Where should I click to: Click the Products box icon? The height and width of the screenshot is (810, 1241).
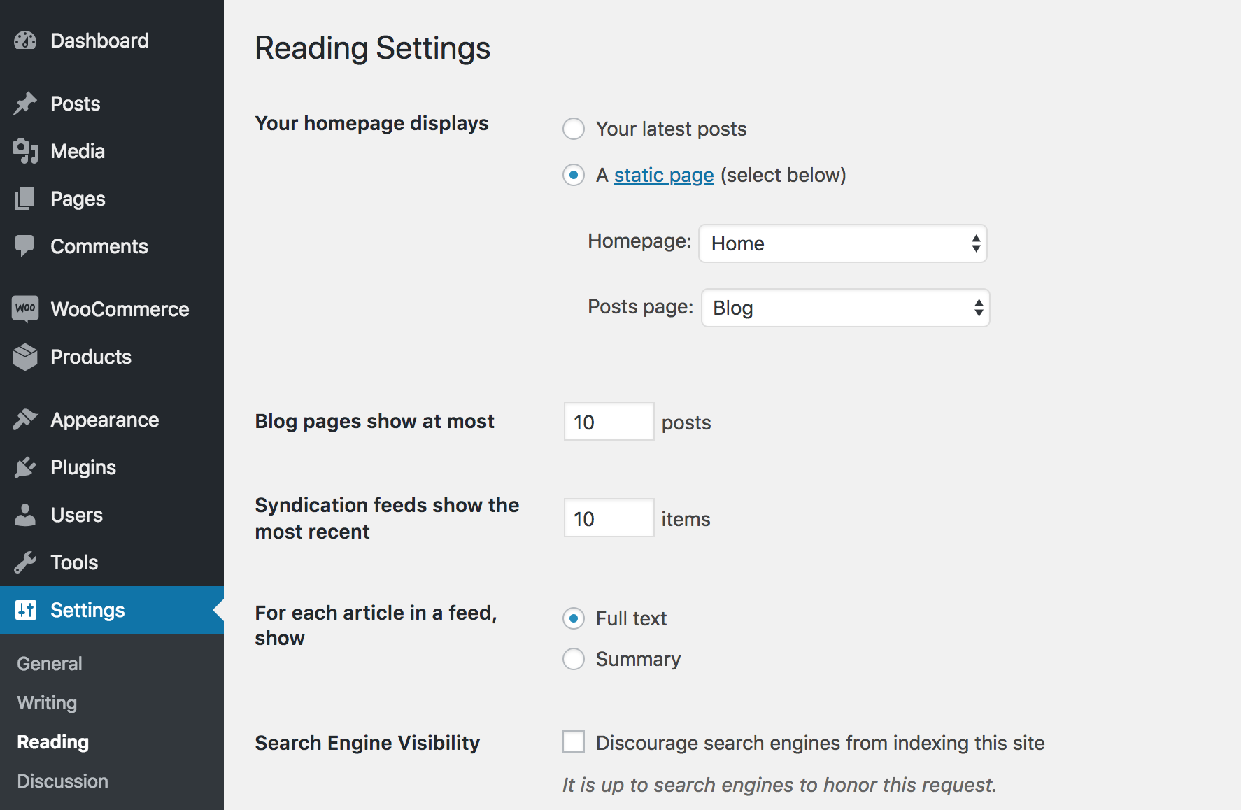pos(25,357)
